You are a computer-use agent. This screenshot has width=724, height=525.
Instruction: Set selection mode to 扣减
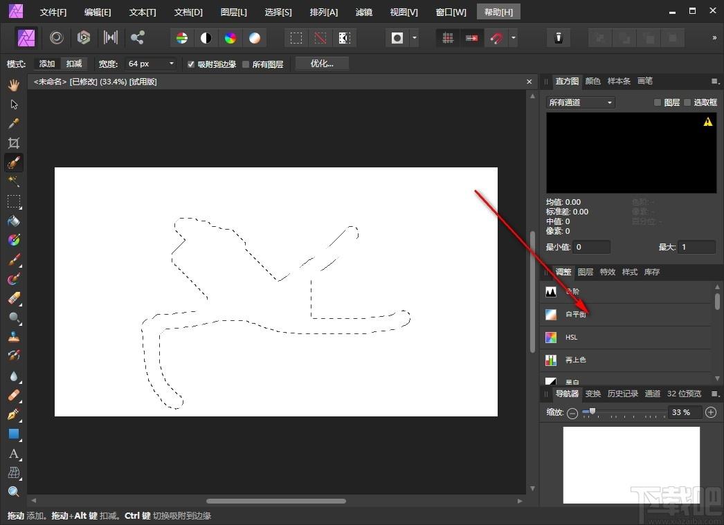74,64
